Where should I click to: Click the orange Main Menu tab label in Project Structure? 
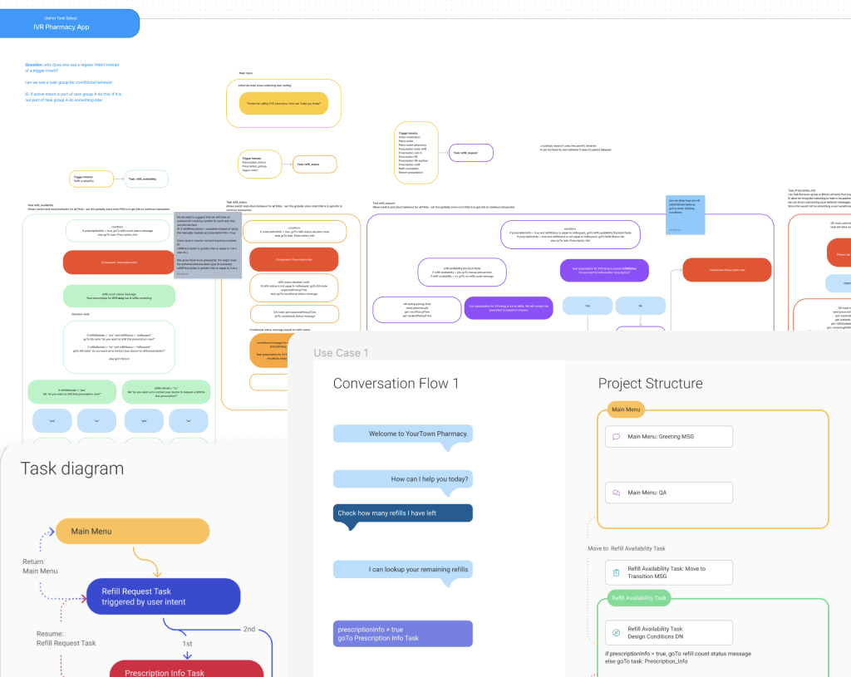(x=626, y=410)
